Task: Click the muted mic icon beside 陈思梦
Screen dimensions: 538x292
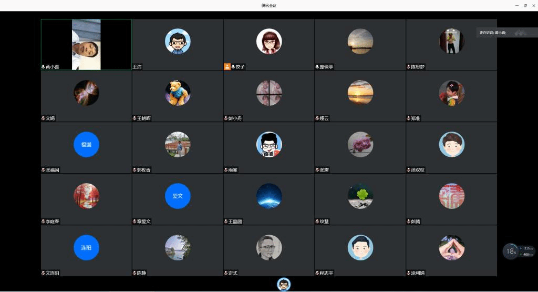Action: [408, 67]
